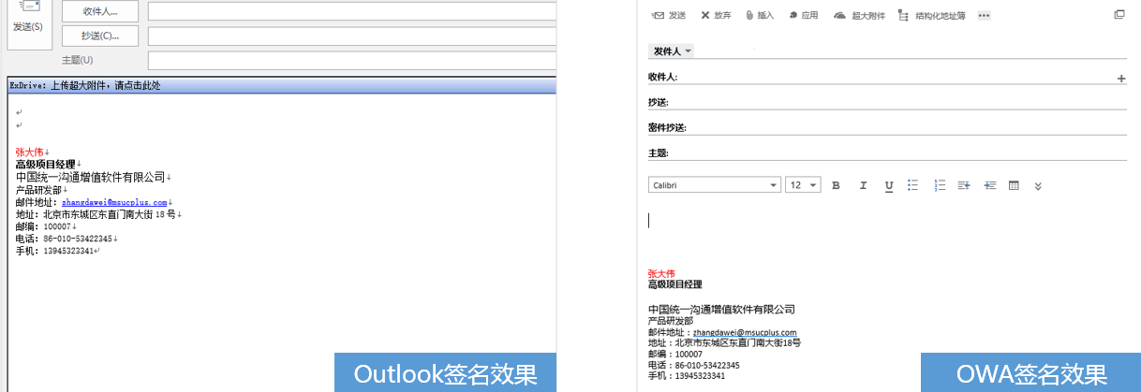Viewport: 1141px width, 392px height.
Task: Click the Outlook 收件人... button
Action: (x=99, y=11)
